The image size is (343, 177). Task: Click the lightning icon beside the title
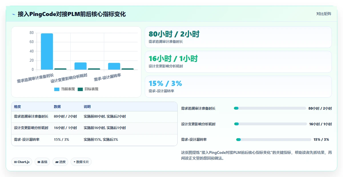click(14, 14)
